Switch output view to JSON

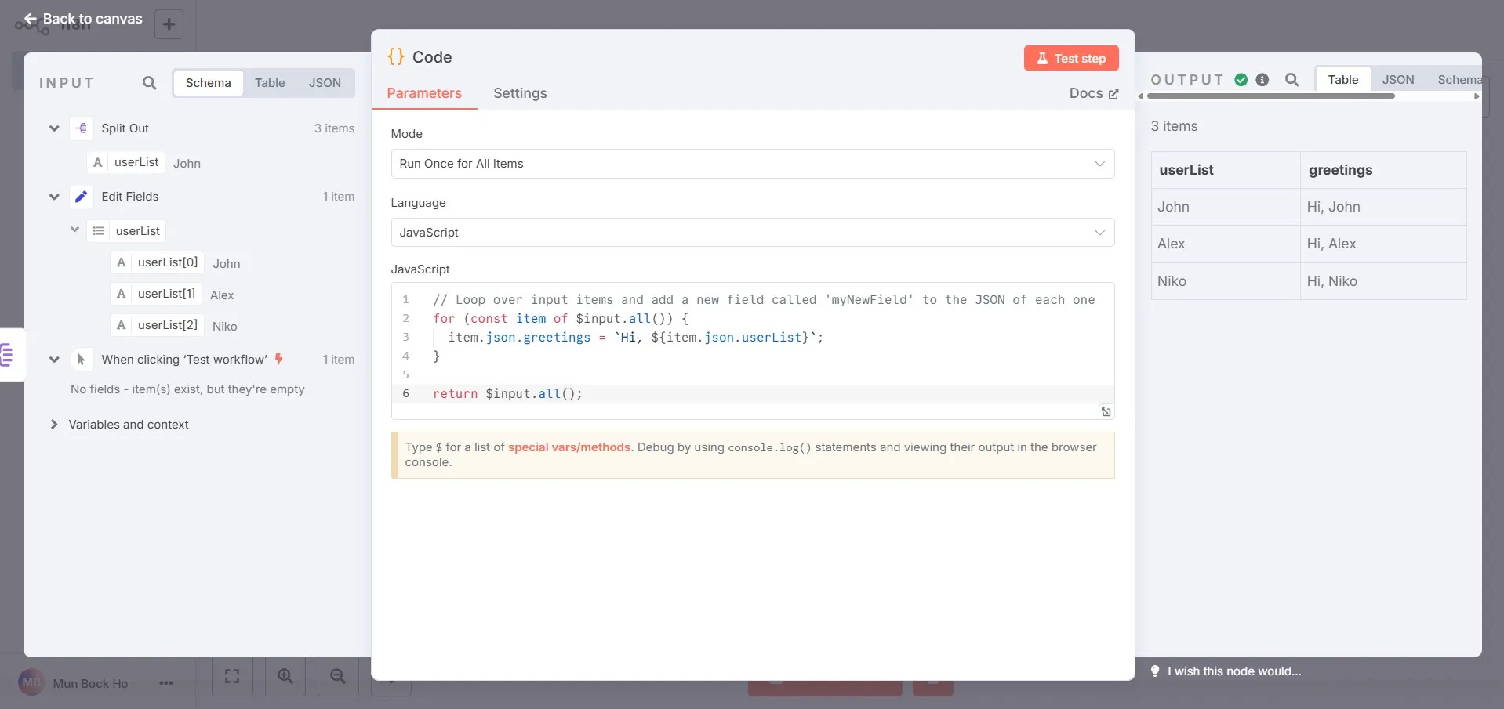point(1397,79)
